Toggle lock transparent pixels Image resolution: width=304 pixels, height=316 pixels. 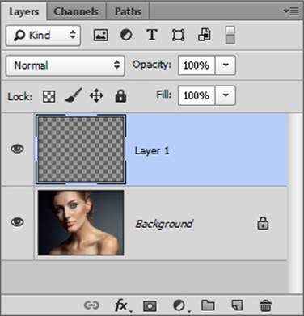49,96
